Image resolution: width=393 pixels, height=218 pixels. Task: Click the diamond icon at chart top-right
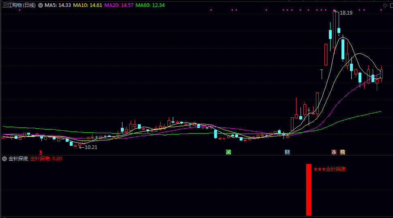[385, 5]
